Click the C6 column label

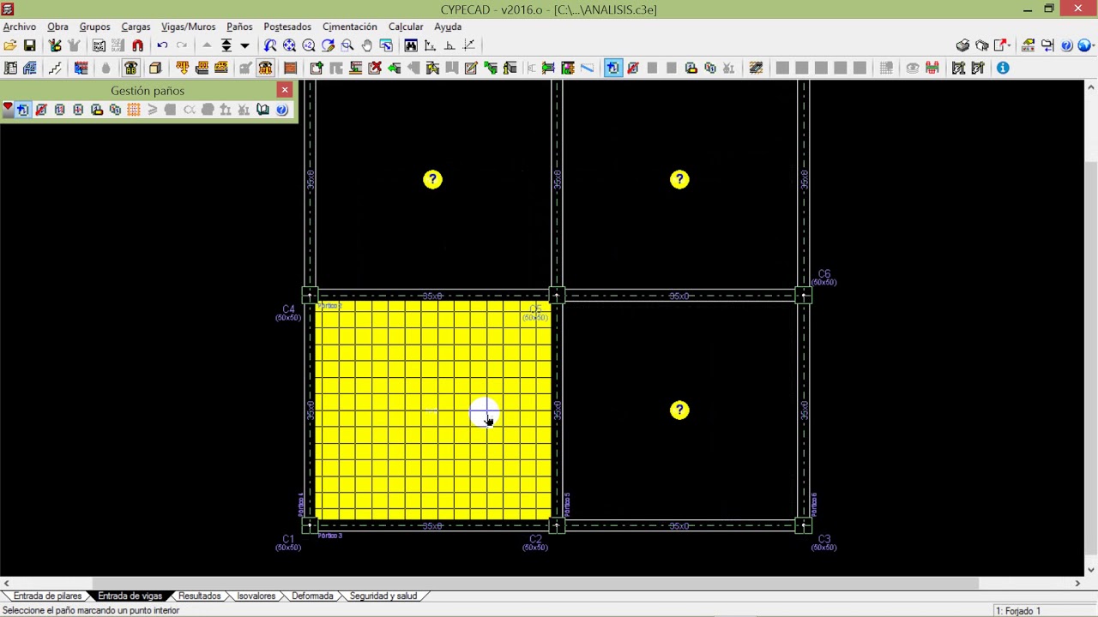click(x=823, y=278)
